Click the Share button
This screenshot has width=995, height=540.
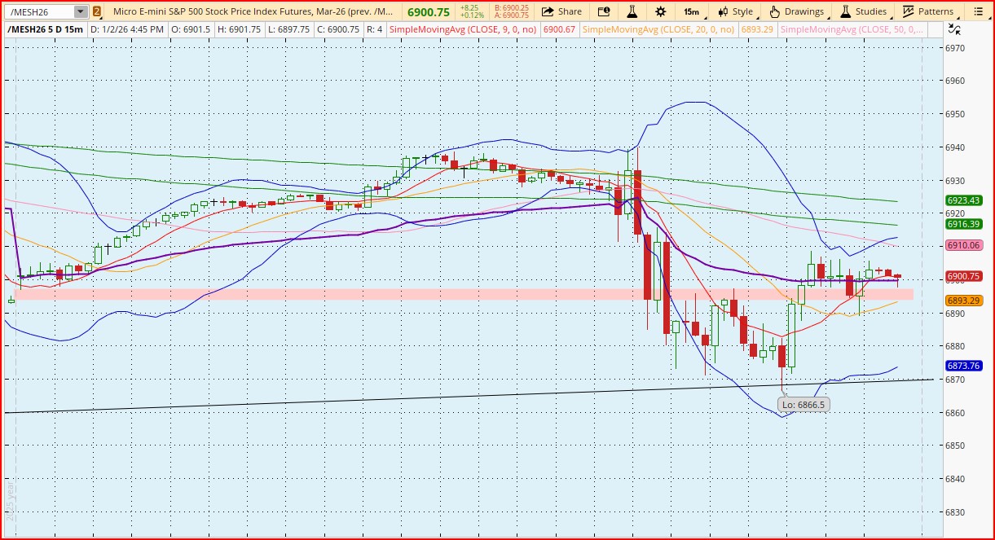click(561, 11)
